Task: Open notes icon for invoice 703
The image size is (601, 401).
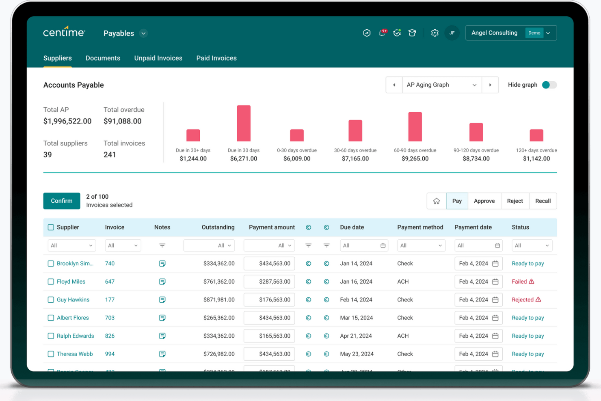Action: [162, 318]
